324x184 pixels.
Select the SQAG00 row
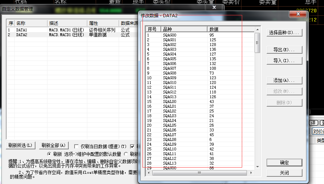(200, 35)
